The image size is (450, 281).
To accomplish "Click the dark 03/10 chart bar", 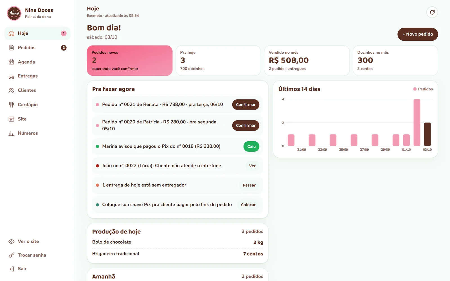I will (427, 134).
